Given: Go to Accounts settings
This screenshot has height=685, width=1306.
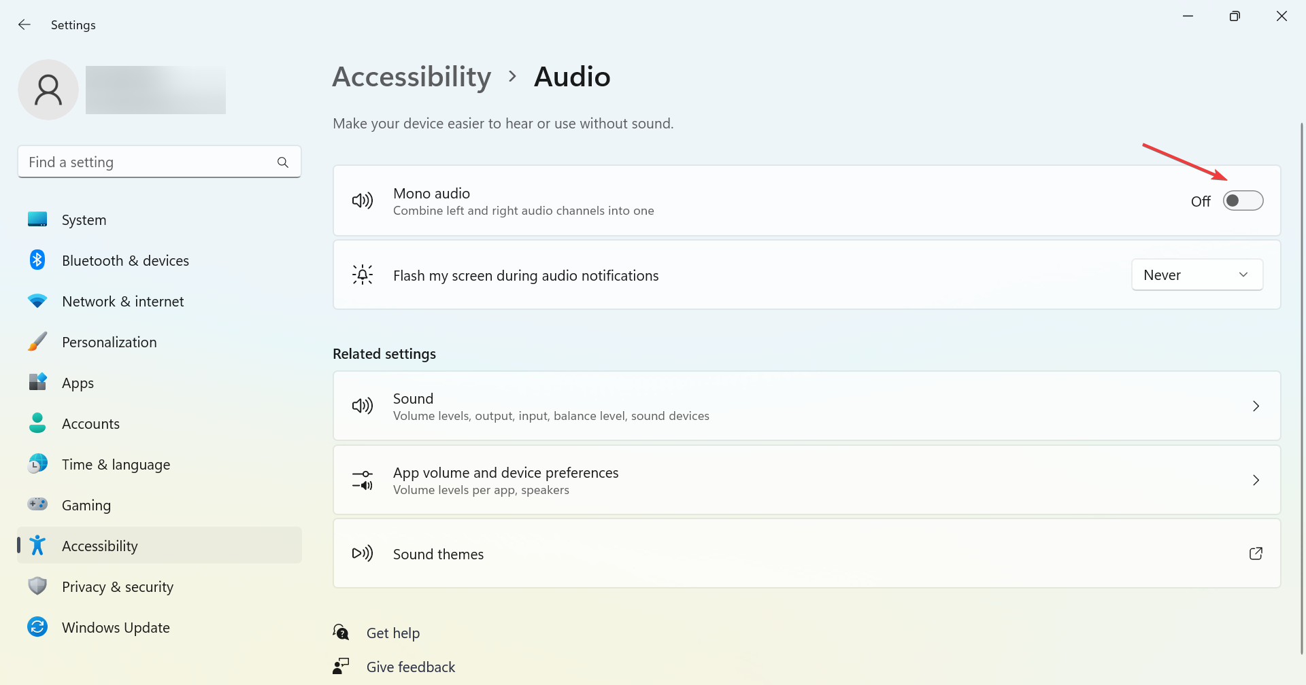Looking at the screenshot, I should 91,424.
